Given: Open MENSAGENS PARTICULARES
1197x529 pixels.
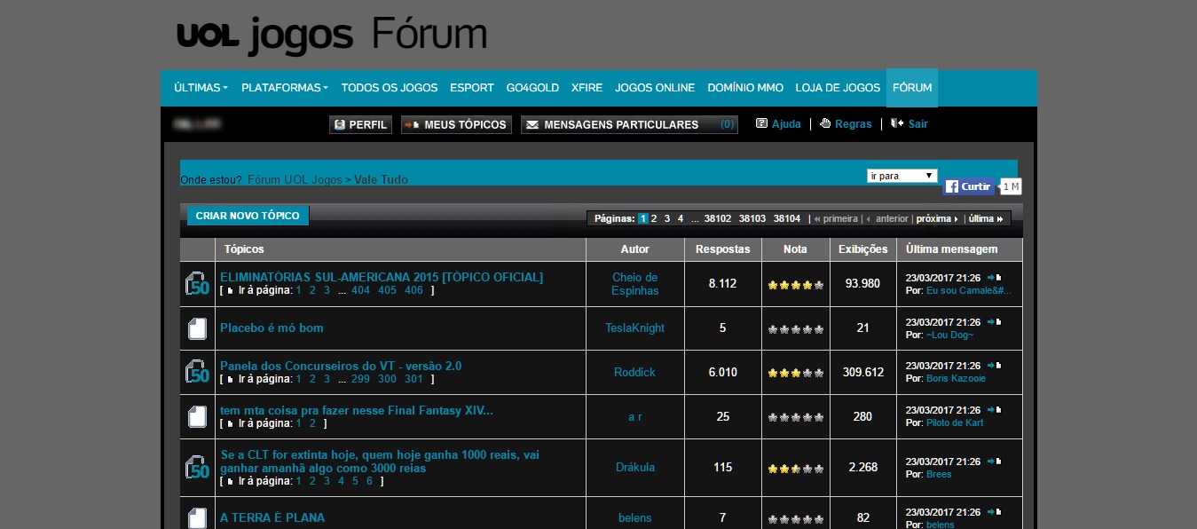Looking at the screenshot, I should 629,124.
